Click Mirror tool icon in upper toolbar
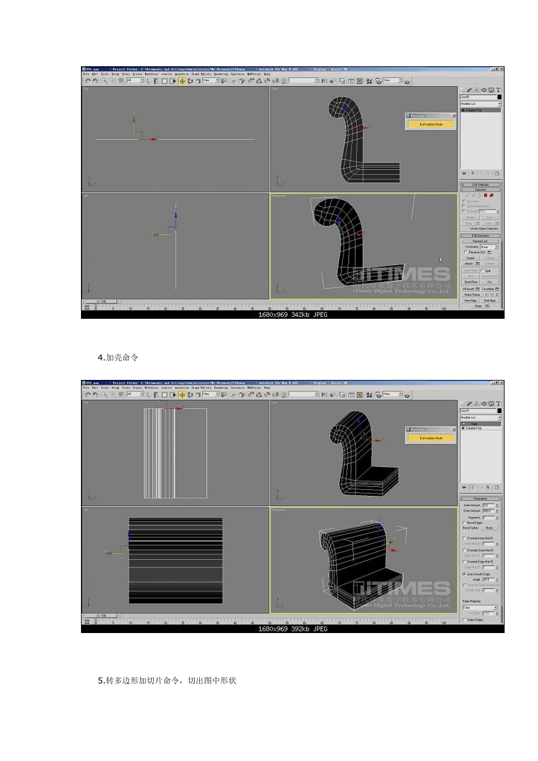 [324, 81]
